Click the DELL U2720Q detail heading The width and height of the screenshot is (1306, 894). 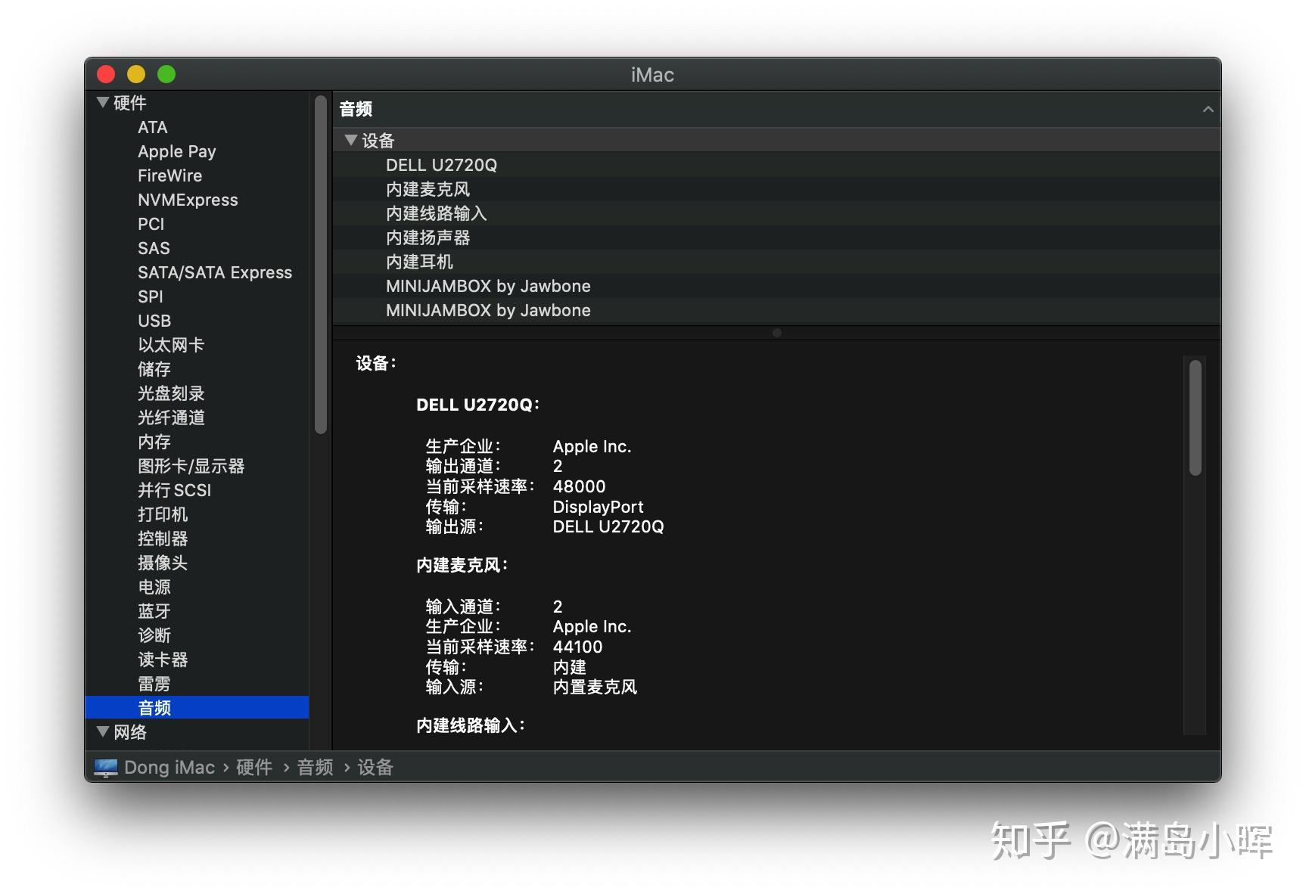478,405
